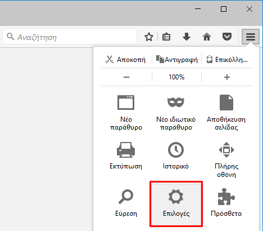Click the Αναζήτηση search field
This screenshot has height=231, width=263.
[70, 37]
